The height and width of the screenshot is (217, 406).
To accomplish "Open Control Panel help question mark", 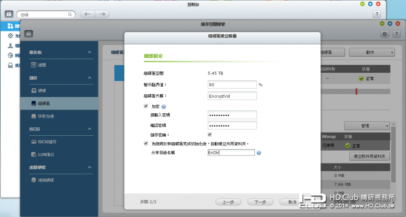I will tap(377, 14).
